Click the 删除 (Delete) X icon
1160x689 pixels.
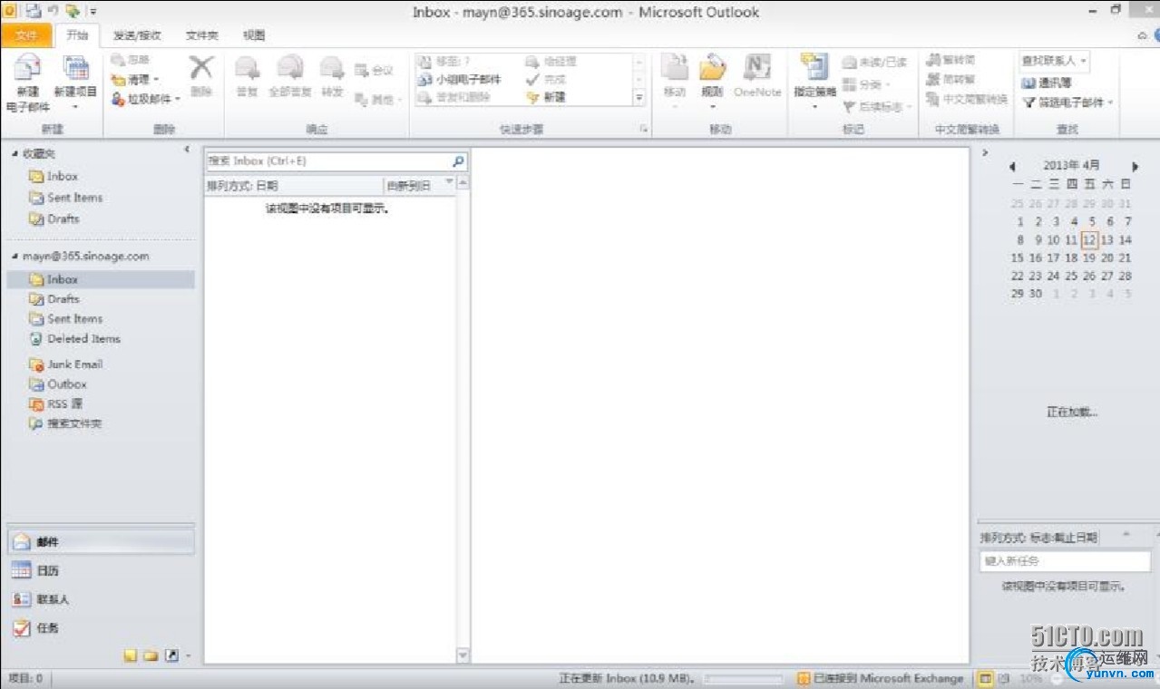(x=201, y=68)
